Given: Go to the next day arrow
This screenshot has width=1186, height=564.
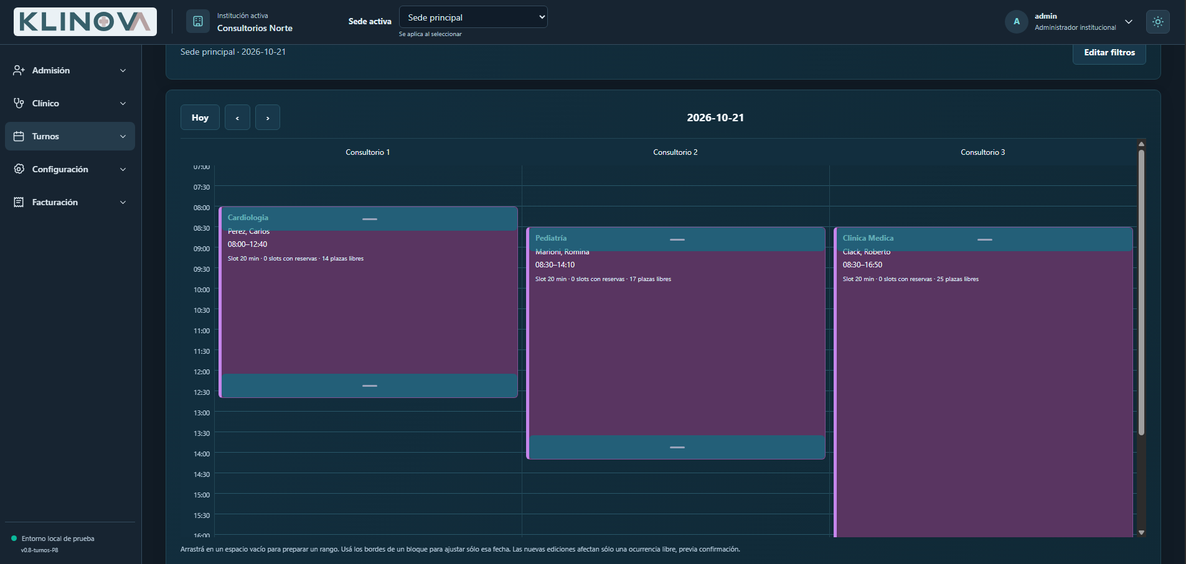Looking at the screenshot, I should [268, 118].
